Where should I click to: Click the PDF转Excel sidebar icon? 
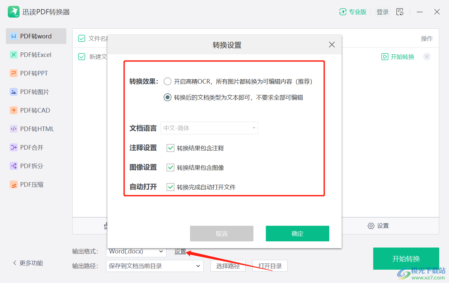coord(14,55)
